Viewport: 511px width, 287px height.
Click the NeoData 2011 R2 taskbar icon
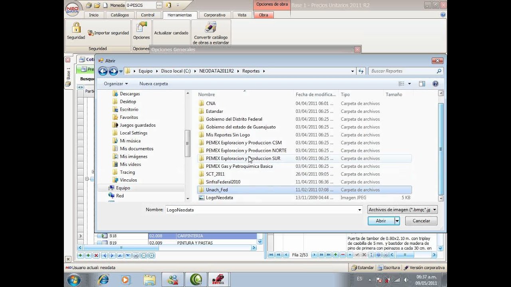coord(219,279)
